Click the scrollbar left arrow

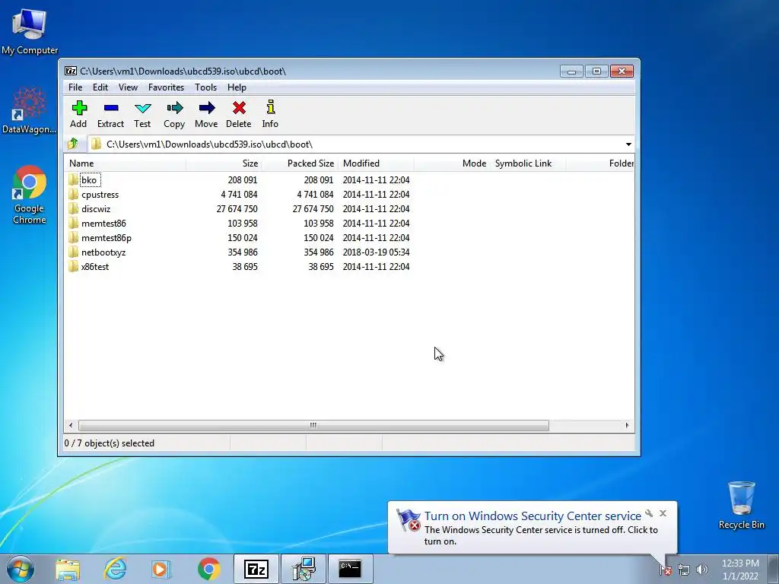(71, 425)
